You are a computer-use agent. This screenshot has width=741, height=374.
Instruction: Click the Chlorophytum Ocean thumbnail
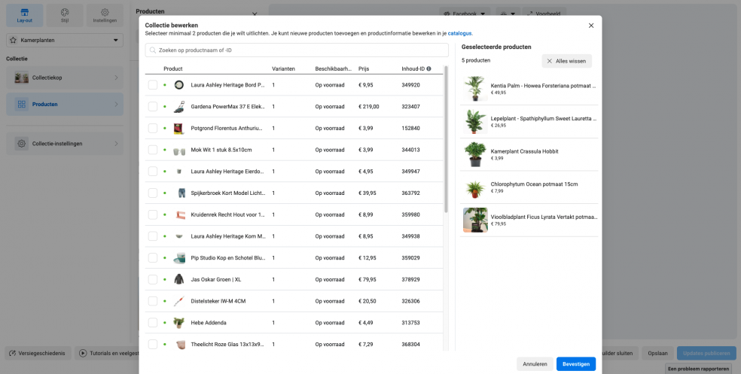click(x=475, y=187)
